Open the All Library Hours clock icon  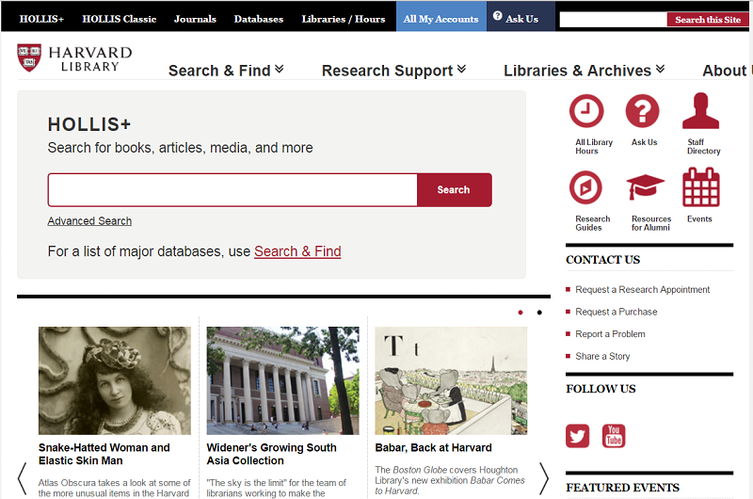[x=586, y=111]
